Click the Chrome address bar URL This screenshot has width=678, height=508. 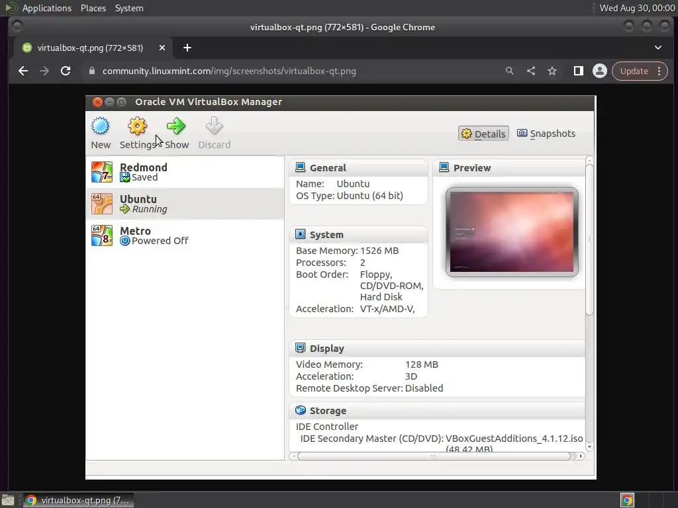[229, 71]
